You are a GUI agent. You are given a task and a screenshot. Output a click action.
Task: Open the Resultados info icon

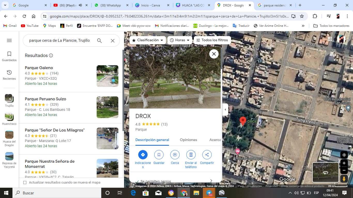[51, 55]
